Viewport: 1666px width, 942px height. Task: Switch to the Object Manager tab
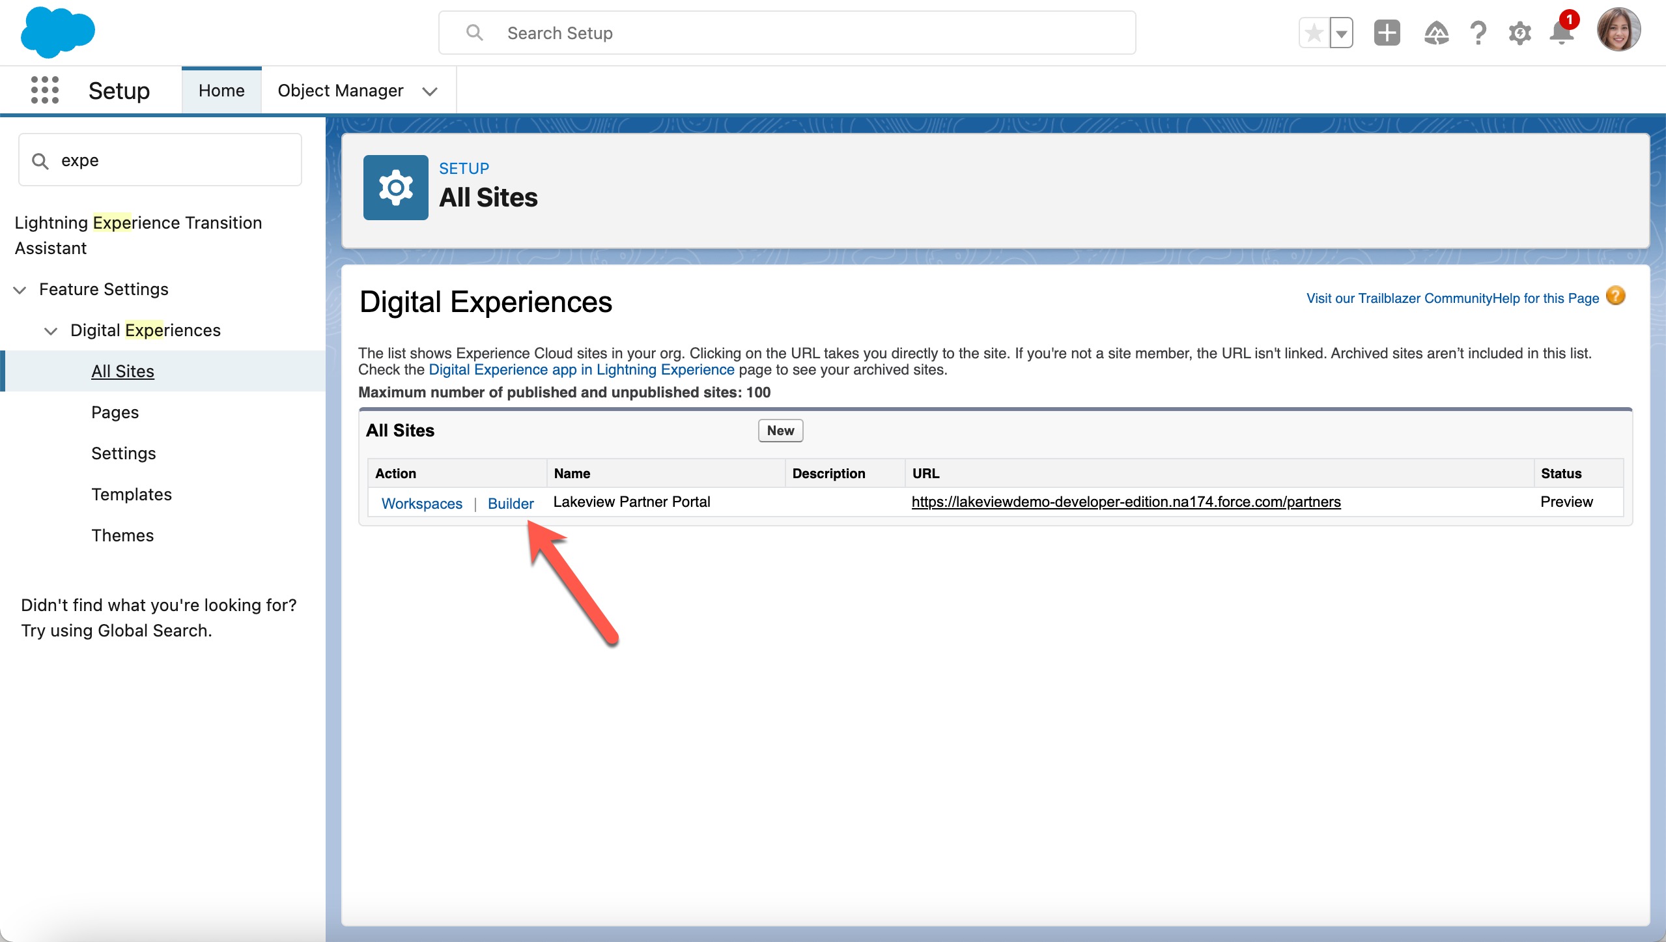tap(341, 91)
